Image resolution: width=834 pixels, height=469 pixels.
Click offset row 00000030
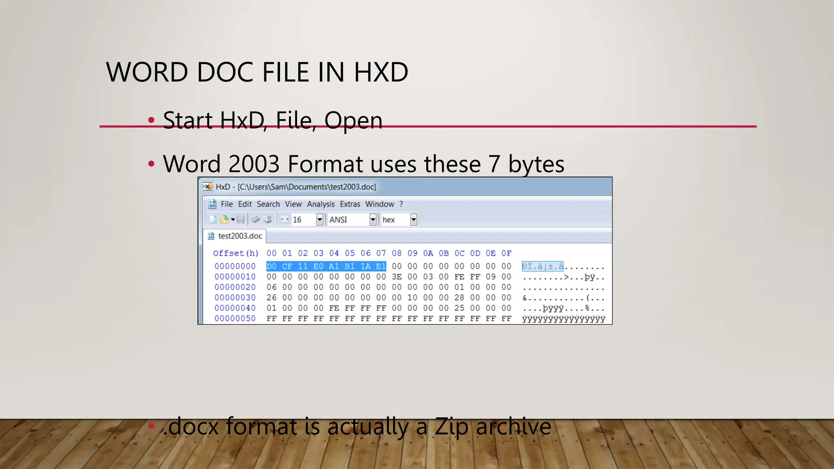point(235,298)
